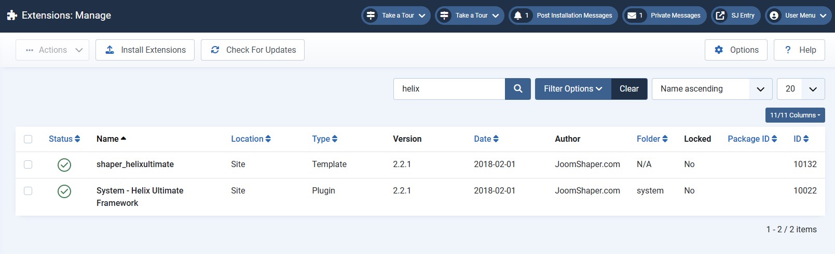Click the Private Messages envelope icon
The height and width of the screenshot is (254, 835).
tap(632, 16)
